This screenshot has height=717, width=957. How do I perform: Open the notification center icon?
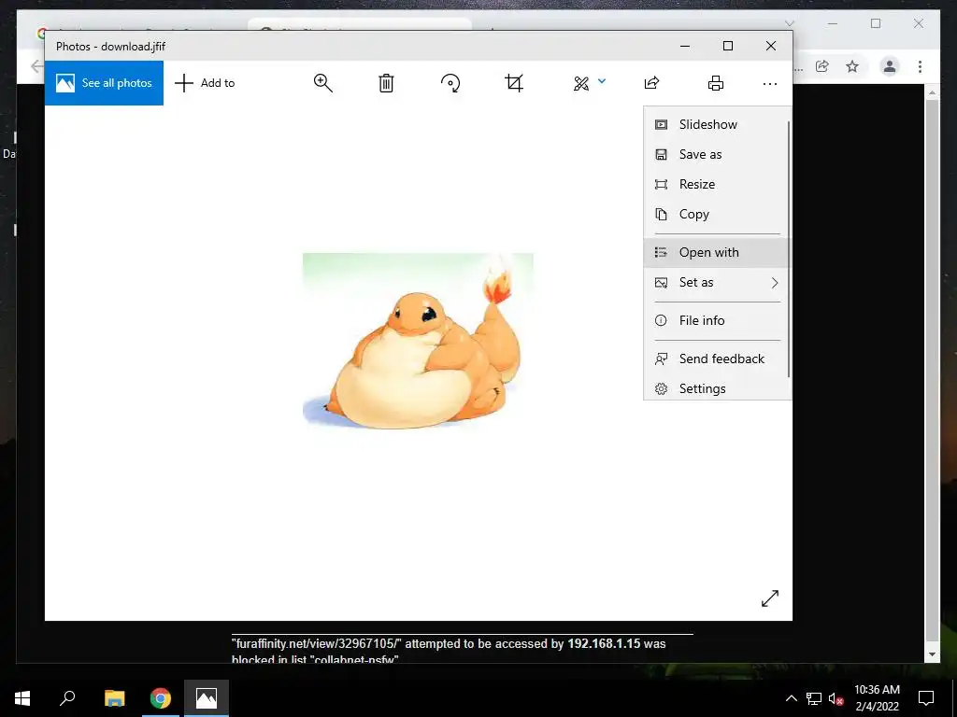pyautogui.click(x=926, y=698)
